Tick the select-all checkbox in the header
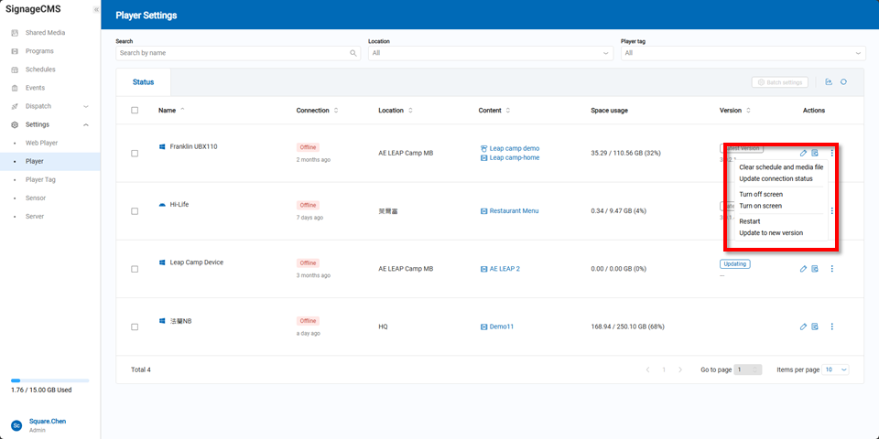This screenshot has height=439, width=879. [x=135, y=111]
